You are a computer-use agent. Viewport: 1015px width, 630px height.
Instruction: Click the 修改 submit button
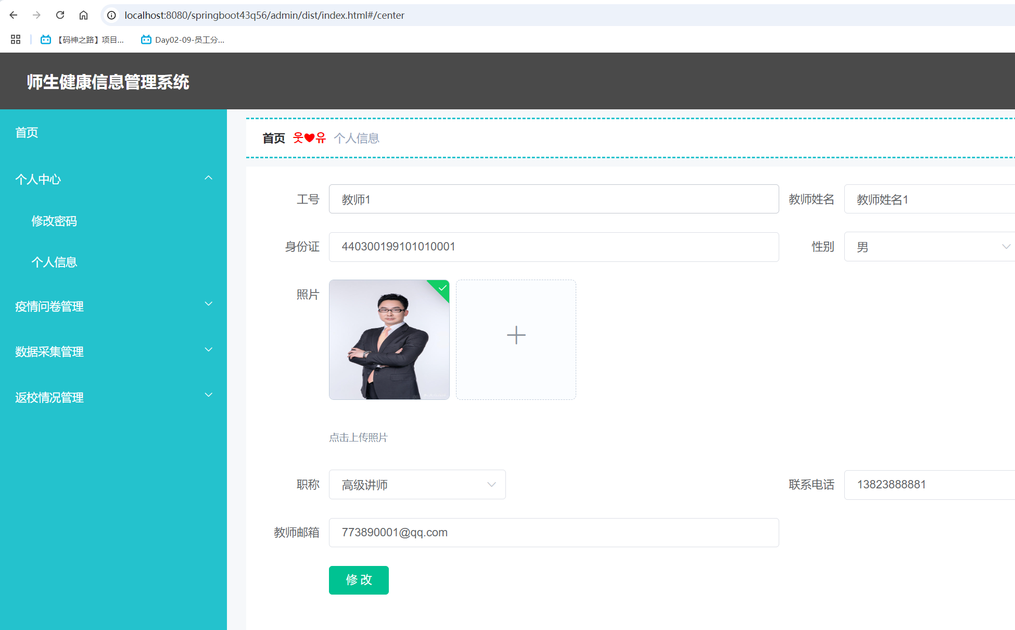[x=358, y=580]
